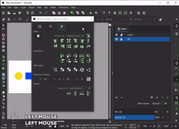Open the Filters menu
179x129 pixels.
pyautogui.click(x=53, y=8)
